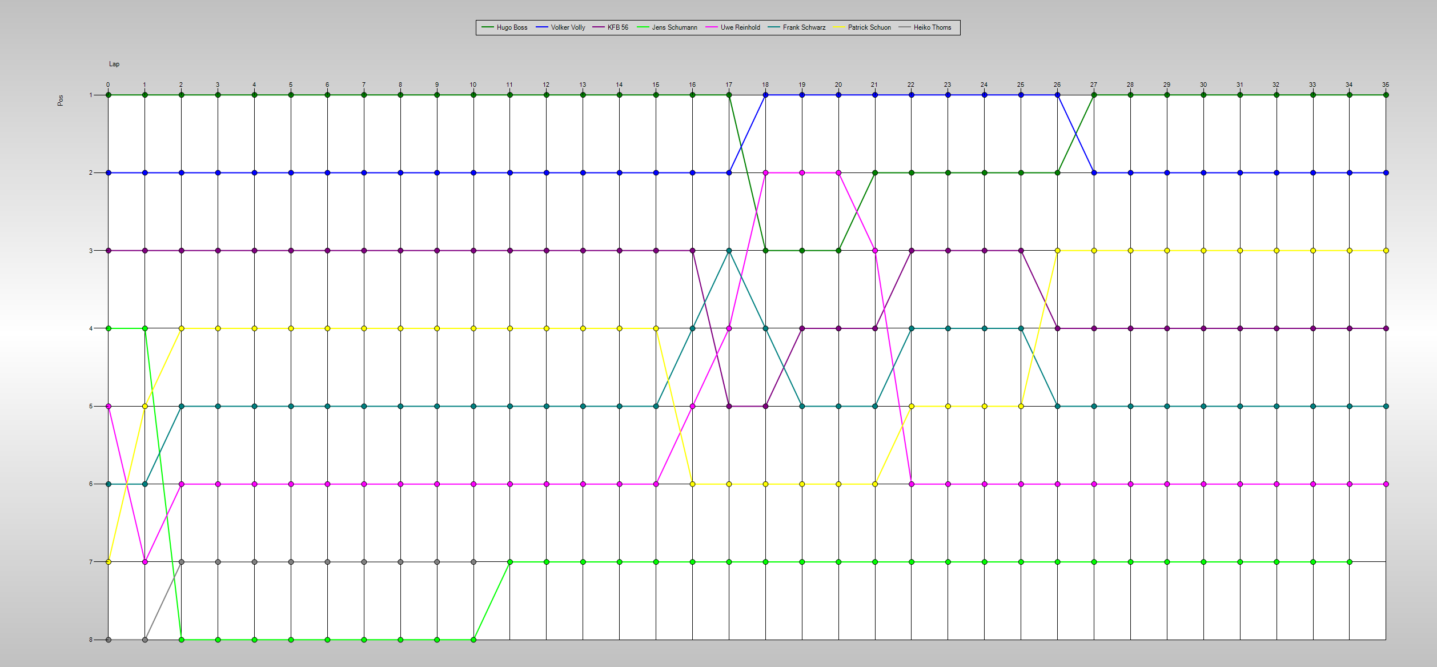Select Hugo Boss's point at lap 21, position 2

pyautogui.click(x=875, y=172)
